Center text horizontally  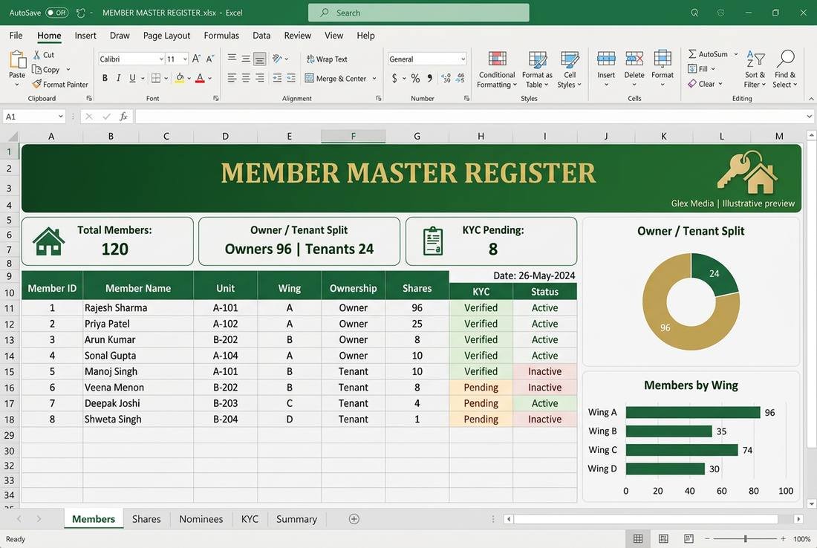coord(246,78)
